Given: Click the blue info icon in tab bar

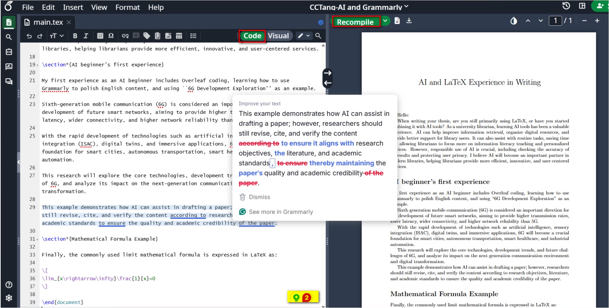Looking at the screenshot, I should click(321, 22).
